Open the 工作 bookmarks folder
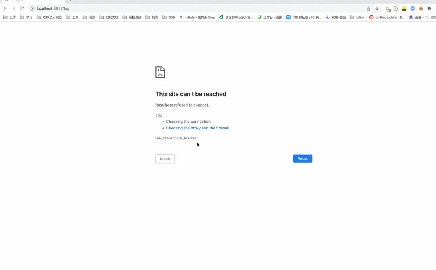The height and width of the screenshot is (270, 436). (10, 17)
